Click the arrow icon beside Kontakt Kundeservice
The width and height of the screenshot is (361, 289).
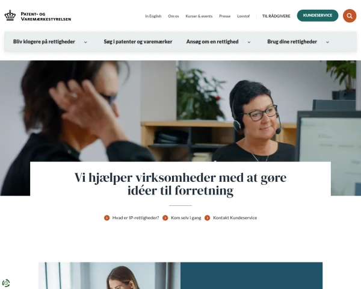[208, 218]
